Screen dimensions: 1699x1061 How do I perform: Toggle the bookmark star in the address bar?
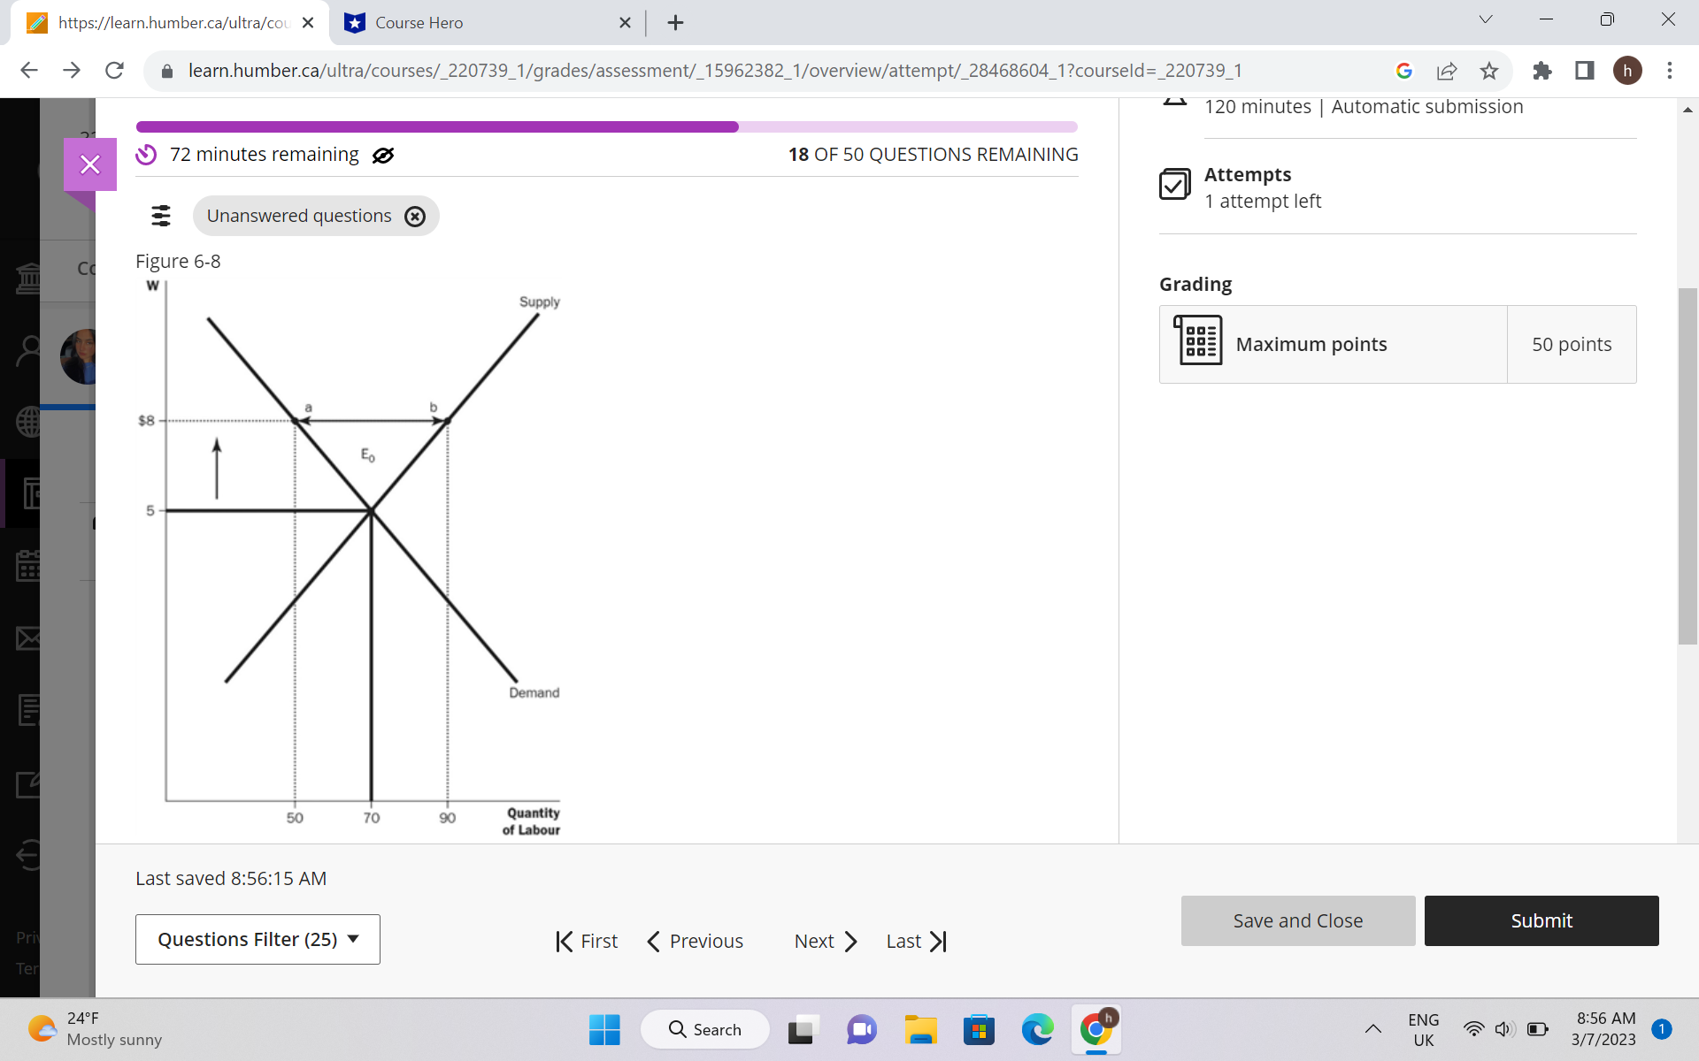tap(1489, 71)
